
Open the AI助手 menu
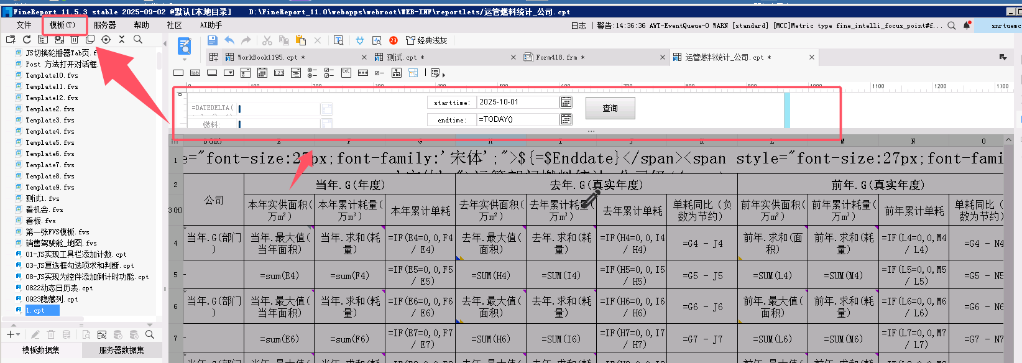(211, 25)
